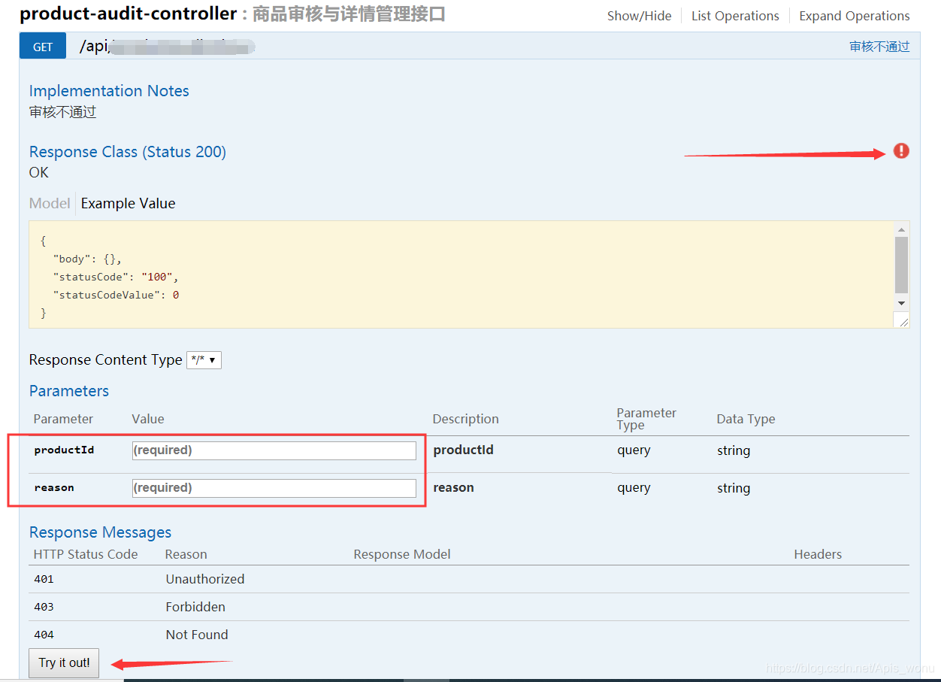Image resolution: width=941 pixels, height=682 pixels.
Task: Select the Parameter Type column header
Action: [646, 419]
